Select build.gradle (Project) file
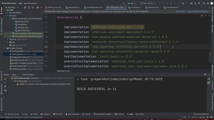 click(x=26, y=51)
